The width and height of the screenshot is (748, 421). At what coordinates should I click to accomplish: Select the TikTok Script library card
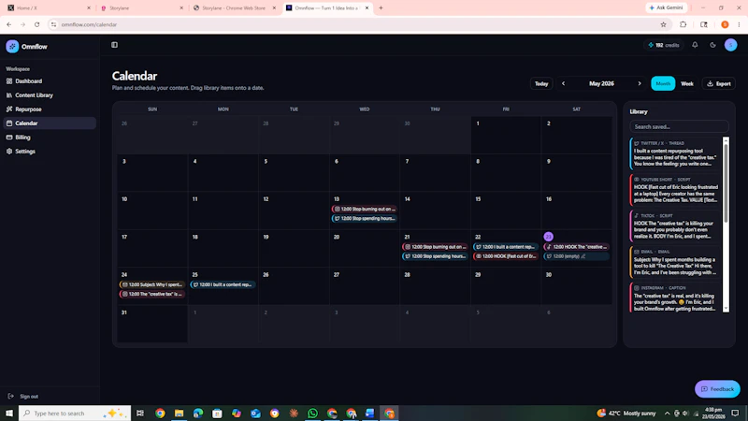675,226
